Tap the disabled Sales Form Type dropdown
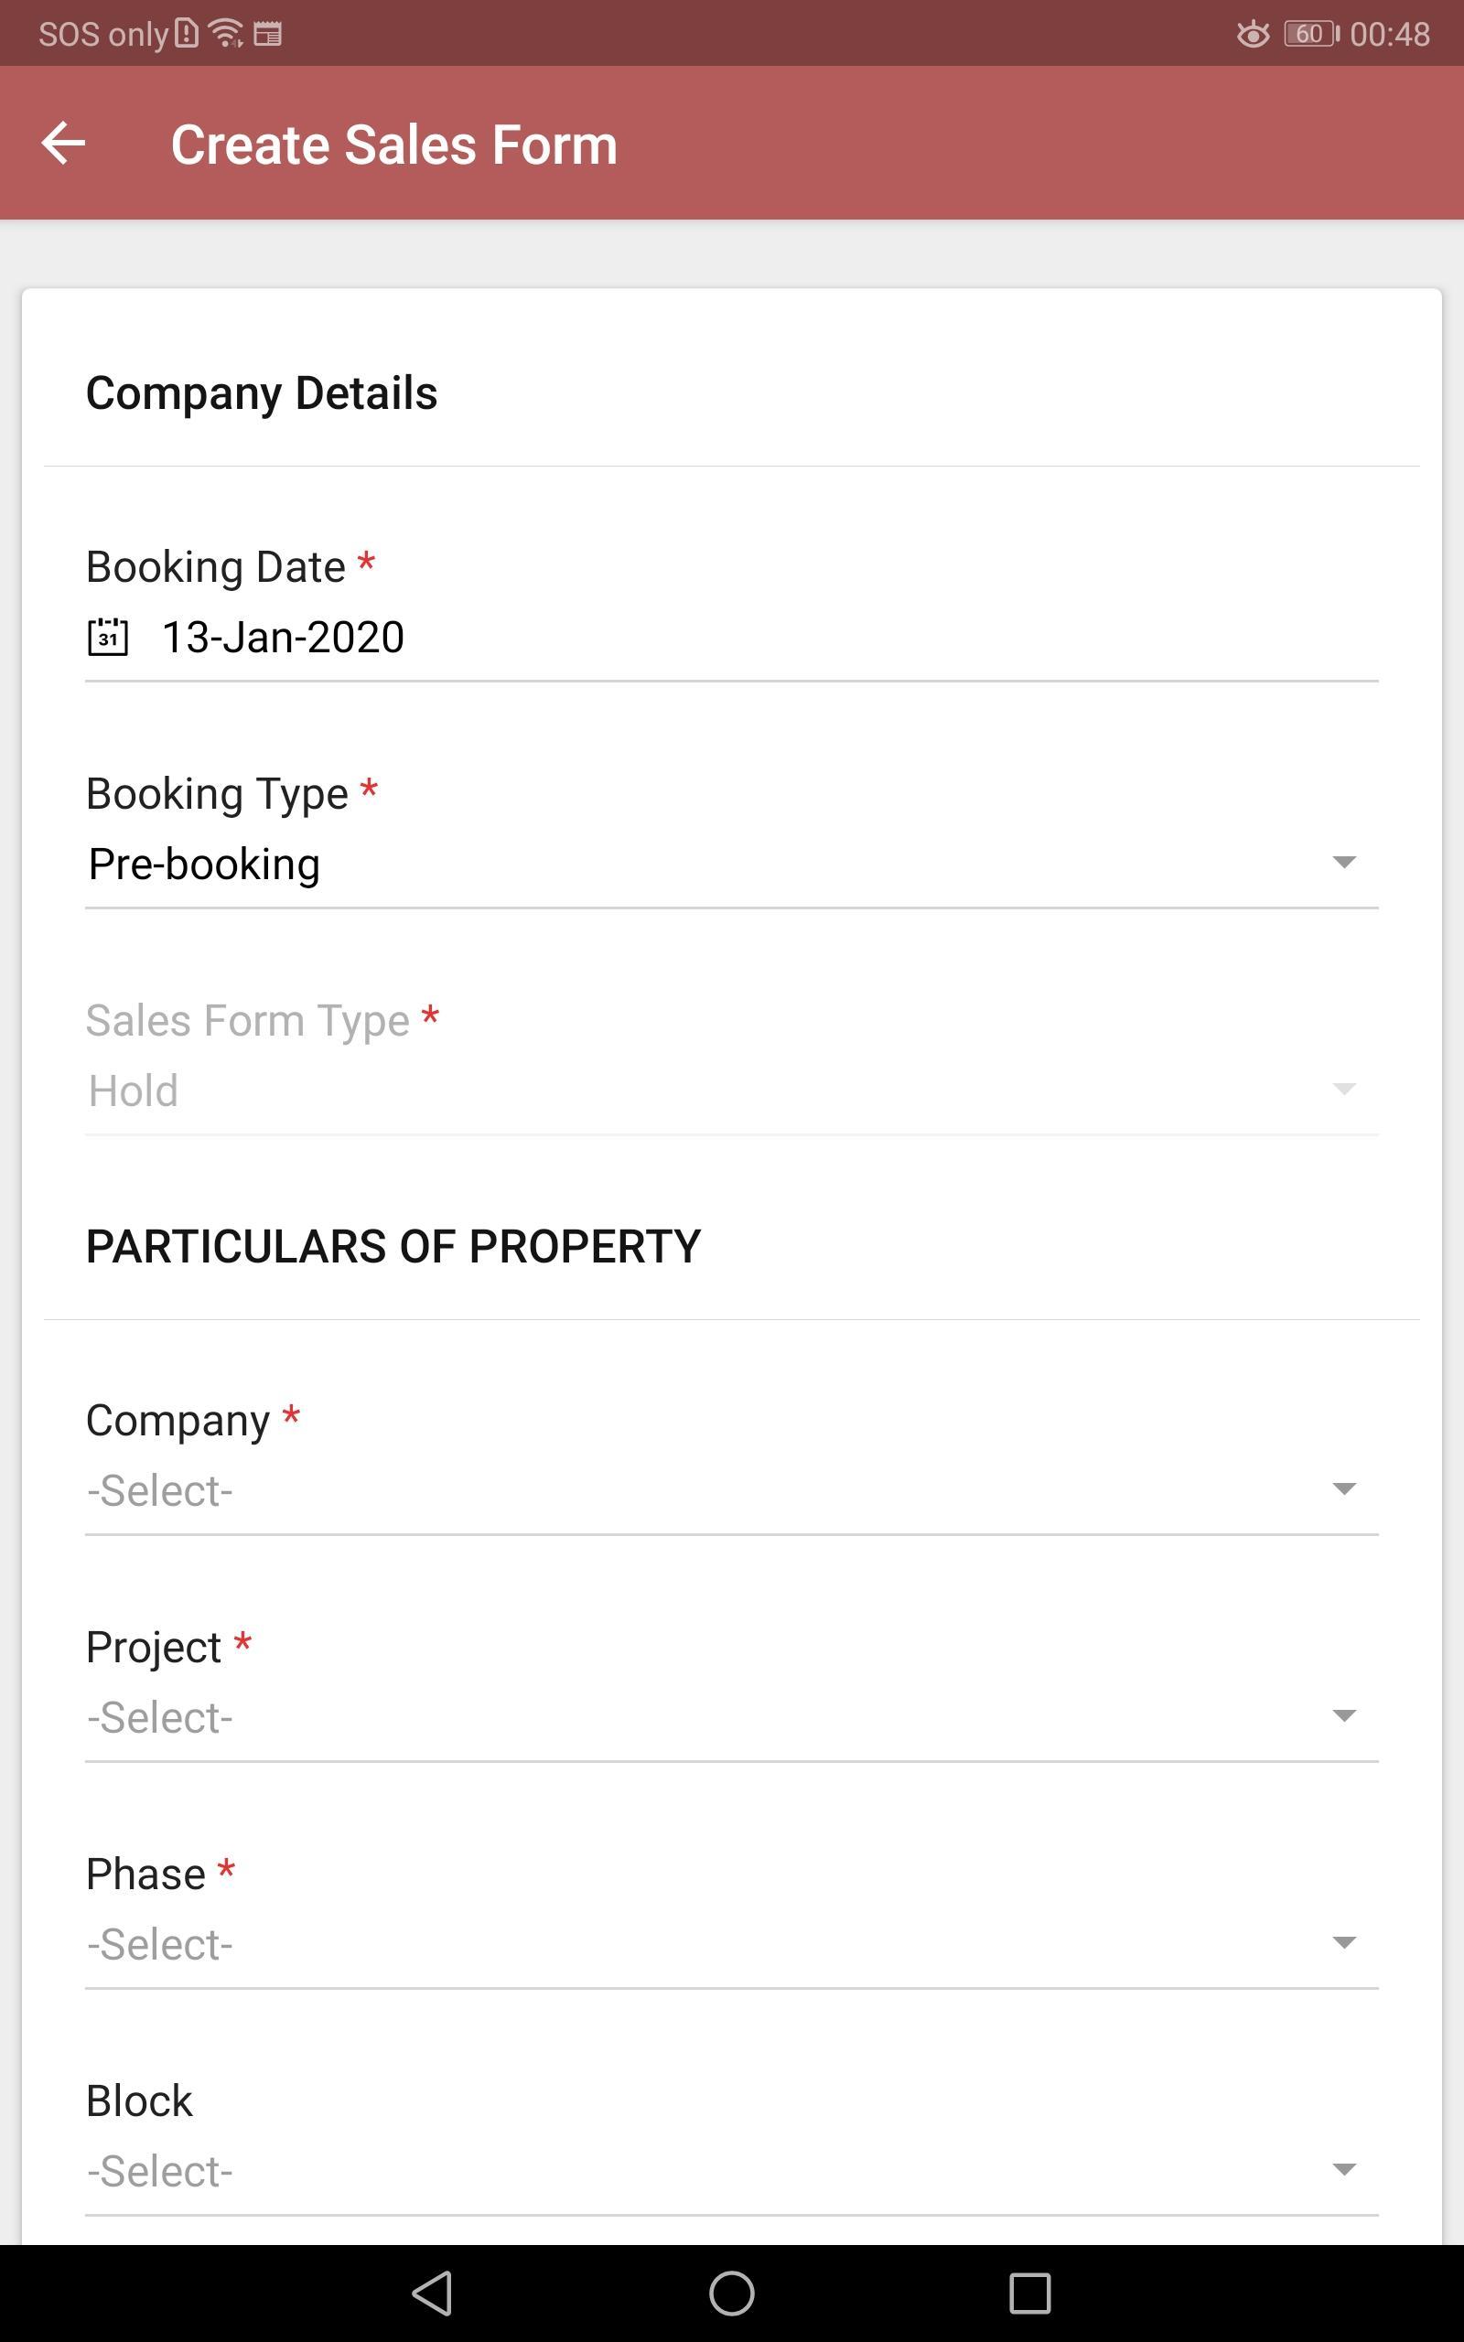Viewport: 1464px width, 2342px height. pos(732,1090)
